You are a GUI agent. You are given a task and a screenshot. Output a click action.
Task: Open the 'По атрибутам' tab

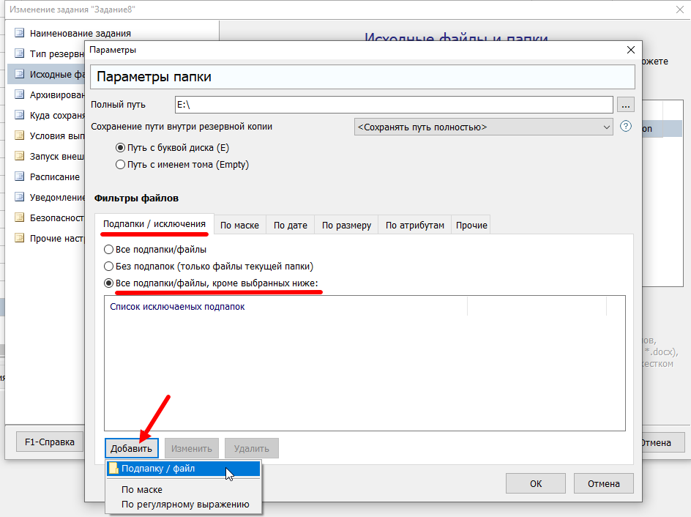tap(414, 225)
